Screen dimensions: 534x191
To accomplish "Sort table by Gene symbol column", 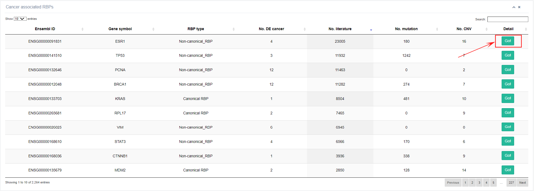I will click(x=120, y=29).
